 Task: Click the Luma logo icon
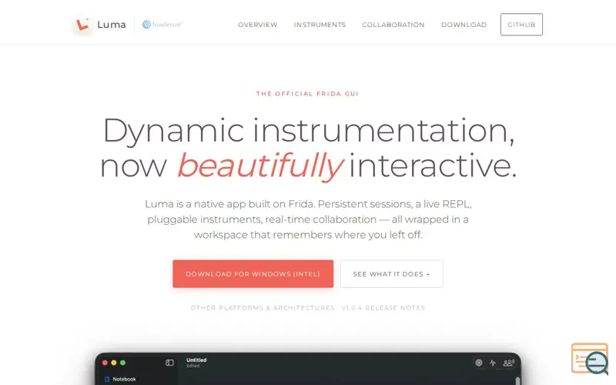click(x=82, y=25)
